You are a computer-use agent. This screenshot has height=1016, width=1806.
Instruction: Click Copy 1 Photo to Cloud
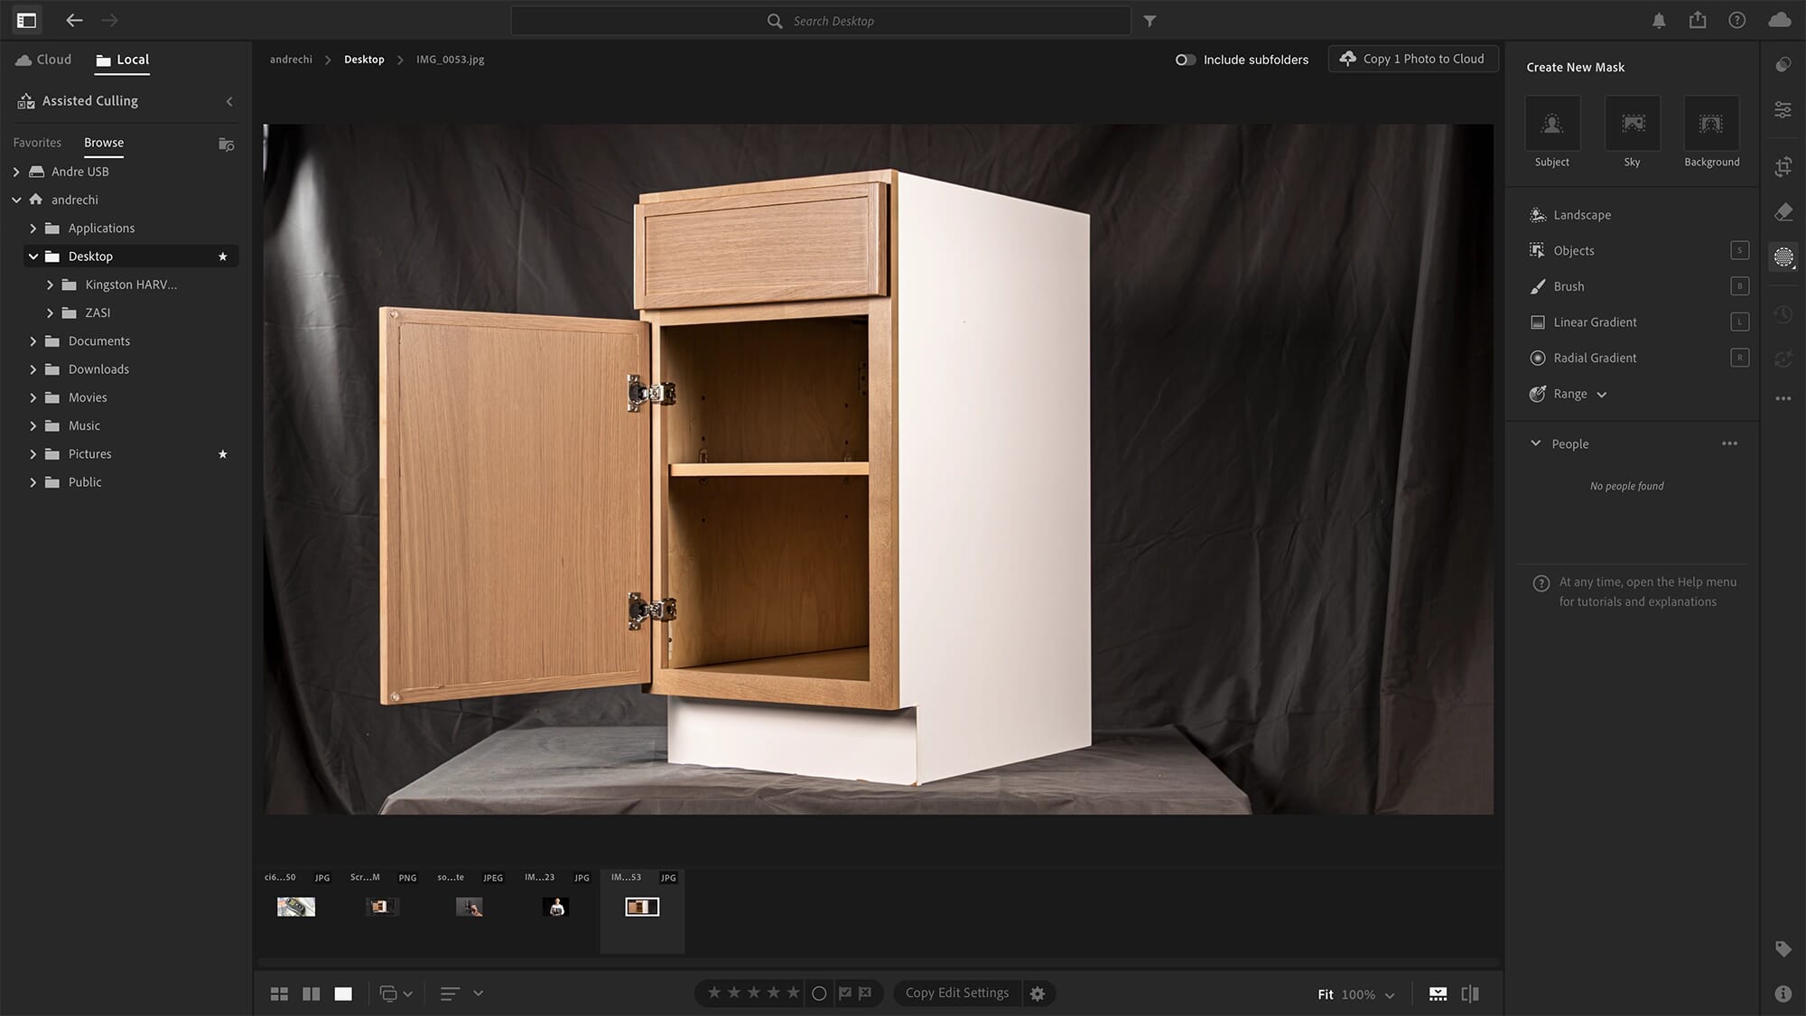[x=1413, y=58]
